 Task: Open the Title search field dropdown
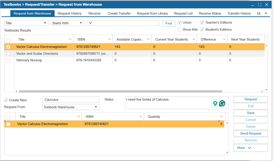point(45,23)
